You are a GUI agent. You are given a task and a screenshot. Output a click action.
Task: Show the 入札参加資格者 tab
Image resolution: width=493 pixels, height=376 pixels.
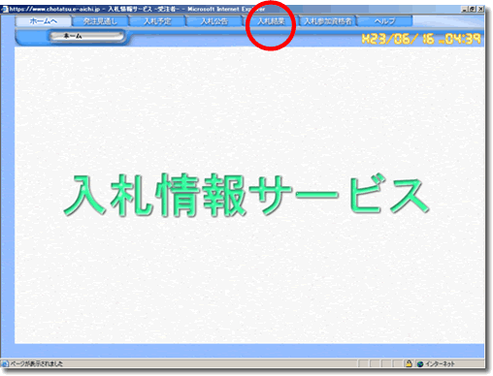pos(327,21)
